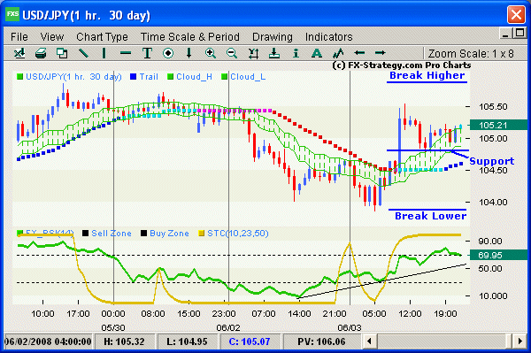Click the circle target marker tool

click(x=168, y=53)
